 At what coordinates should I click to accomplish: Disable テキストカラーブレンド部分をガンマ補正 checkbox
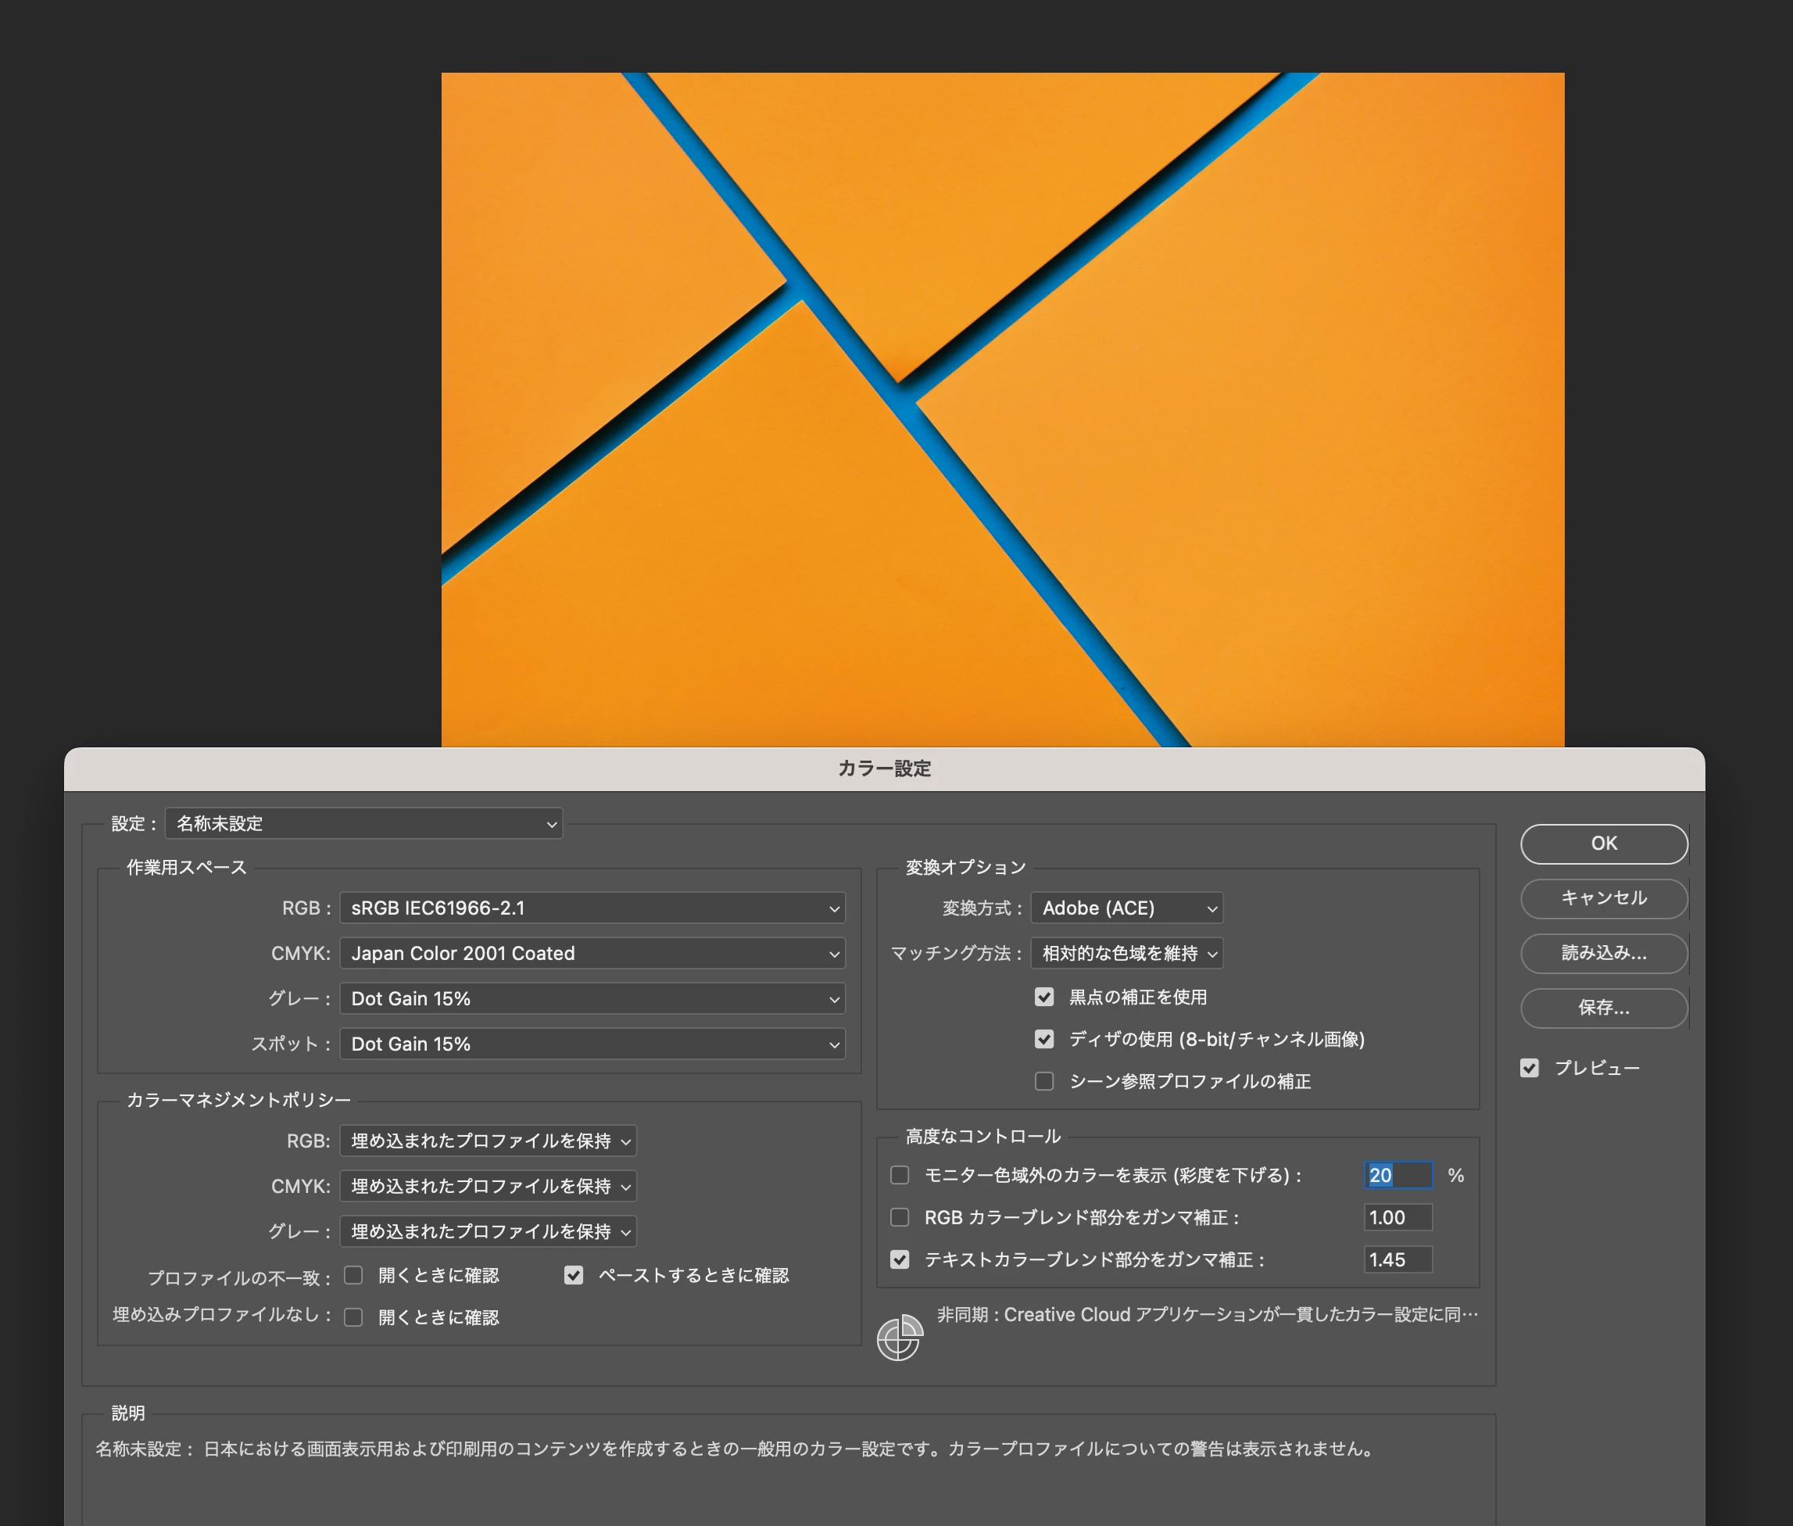point(900,1259)
